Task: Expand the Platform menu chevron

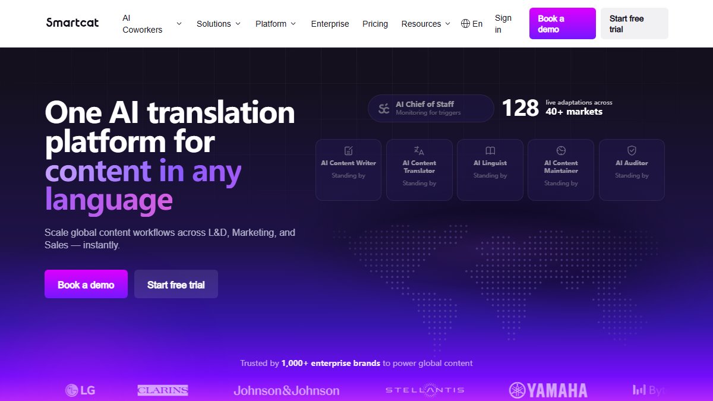Action: coord(292,24)
